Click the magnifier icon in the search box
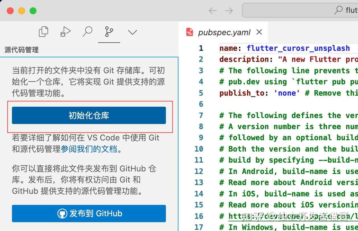Image resolution: width=358 pixels, height=231 pixels. tap(338, 10)
